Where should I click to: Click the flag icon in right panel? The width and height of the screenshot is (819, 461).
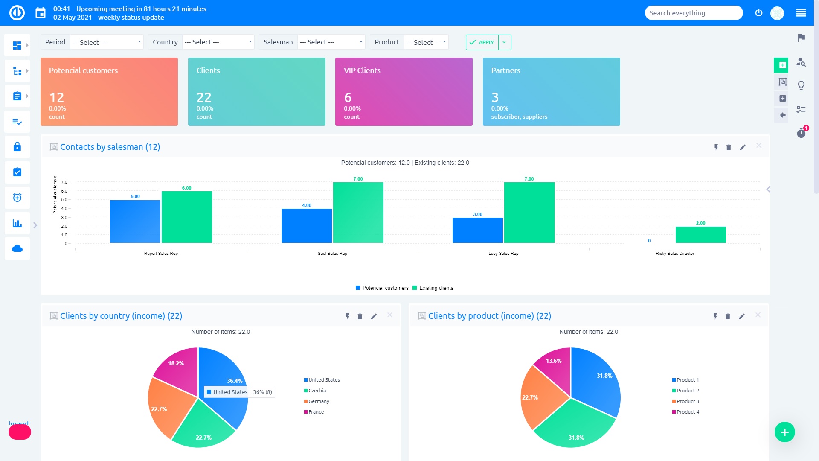[x=802, y=37]
